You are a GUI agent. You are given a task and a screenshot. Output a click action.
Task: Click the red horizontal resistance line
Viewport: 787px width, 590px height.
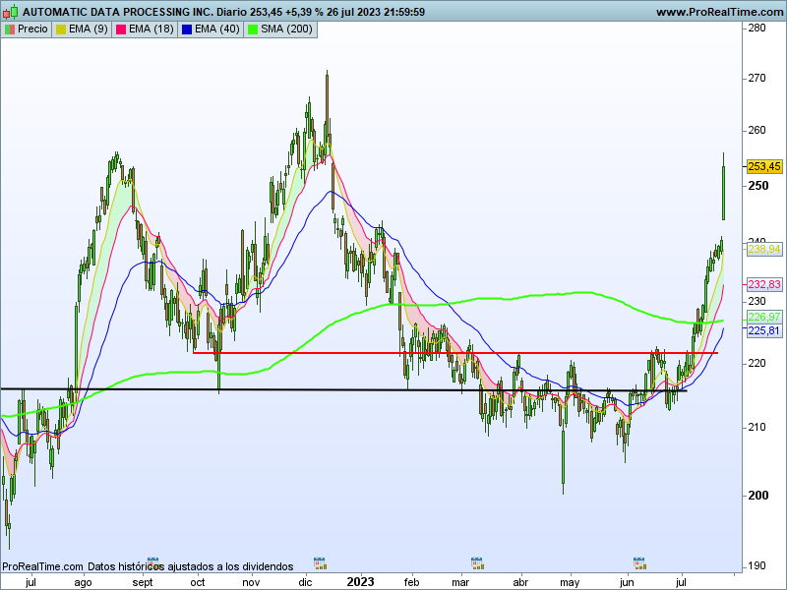tap(455, 353)
